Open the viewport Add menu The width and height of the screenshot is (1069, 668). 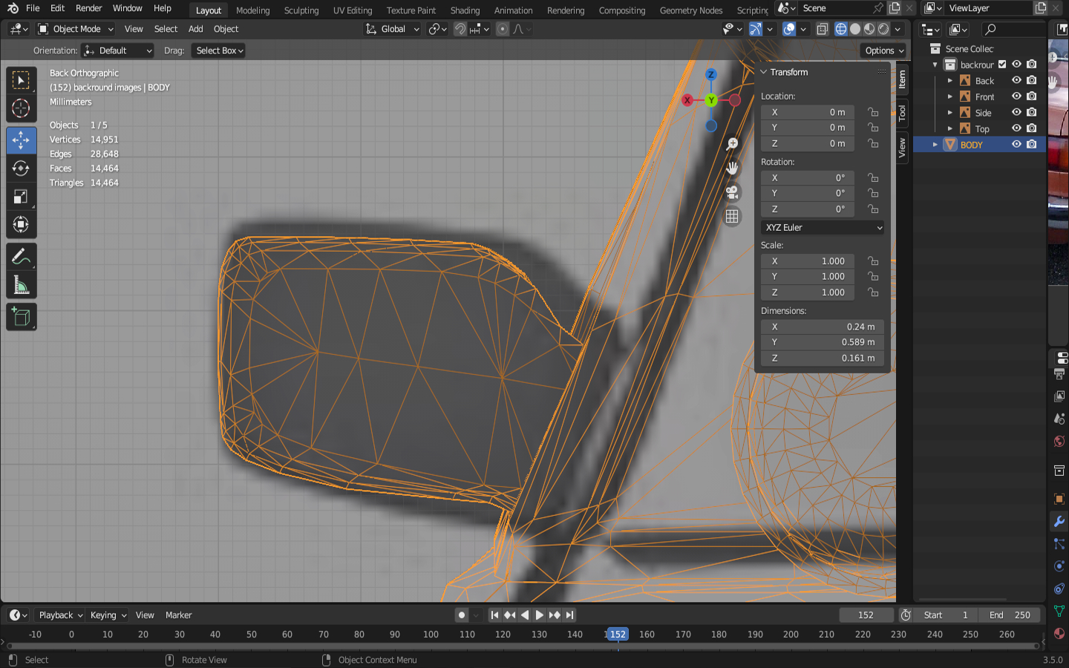coord(195,29)
